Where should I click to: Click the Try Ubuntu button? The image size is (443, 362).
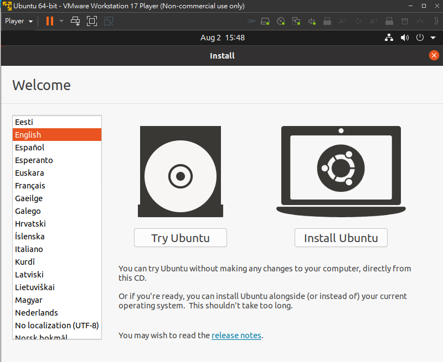[181, 238]
